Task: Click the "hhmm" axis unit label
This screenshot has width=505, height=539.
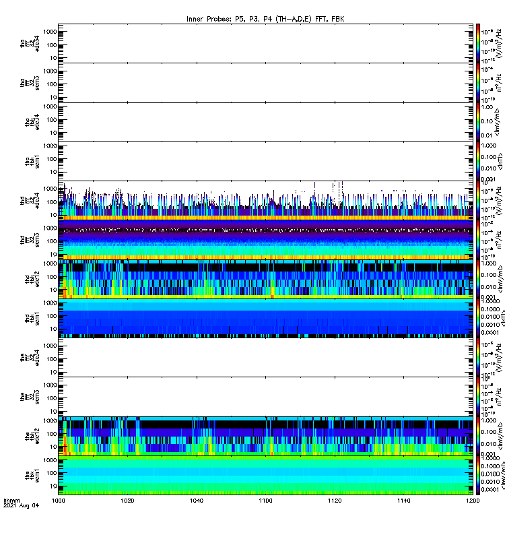Action: (x=11, y=501)
